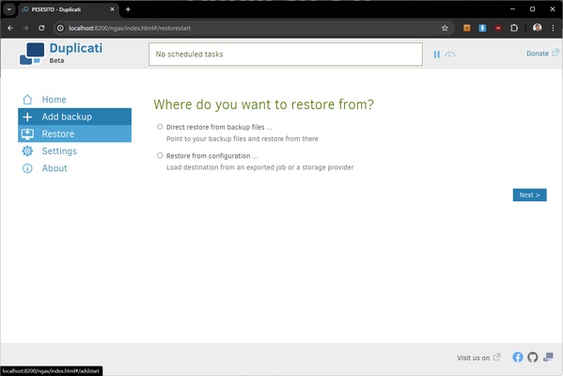This screenshot has width=563, height=376.
Task: Open Restore in the sidebar
Action: click(x=74, y=134)
